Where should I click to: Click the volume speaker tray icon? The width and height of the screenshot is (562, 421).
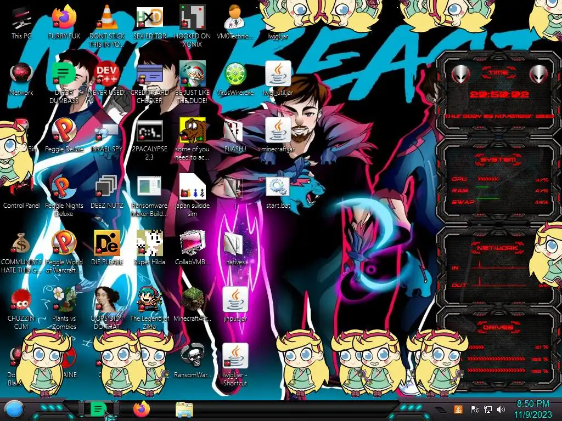(x=501, y=409)
